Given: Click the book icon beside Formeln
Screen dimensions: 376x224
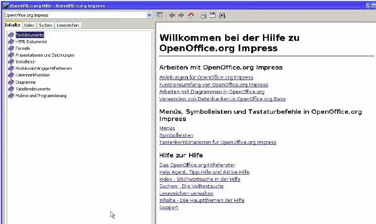Looking at the screenshot, I should pyautogui.click(x=11, y=49).
